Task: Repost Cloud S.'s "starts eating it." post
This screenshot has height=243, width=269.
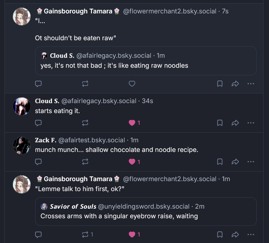Action: click(85, 123)
